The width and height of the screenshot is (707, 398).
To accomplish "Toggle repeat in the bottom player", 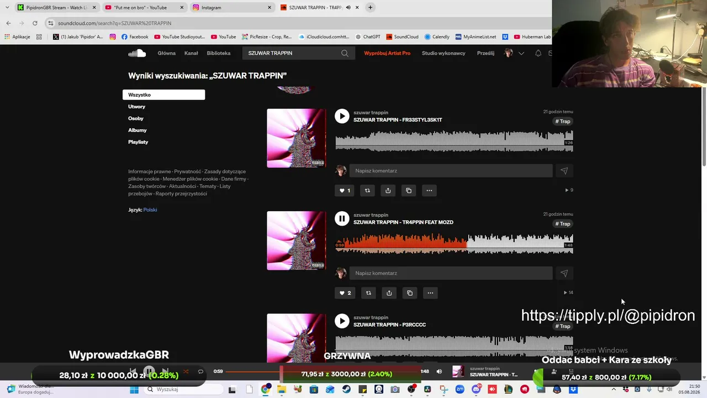I will [201, 371].
